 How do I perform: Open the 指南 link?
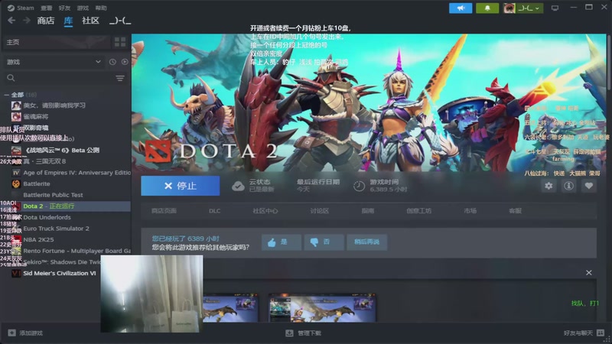[x=368, y=211]
